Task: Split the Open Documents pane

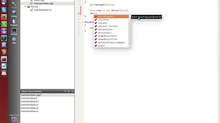Action: 69,91
